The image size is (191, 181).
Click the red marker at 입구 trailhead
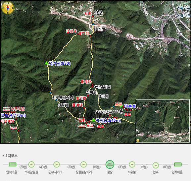pos(93,16)
